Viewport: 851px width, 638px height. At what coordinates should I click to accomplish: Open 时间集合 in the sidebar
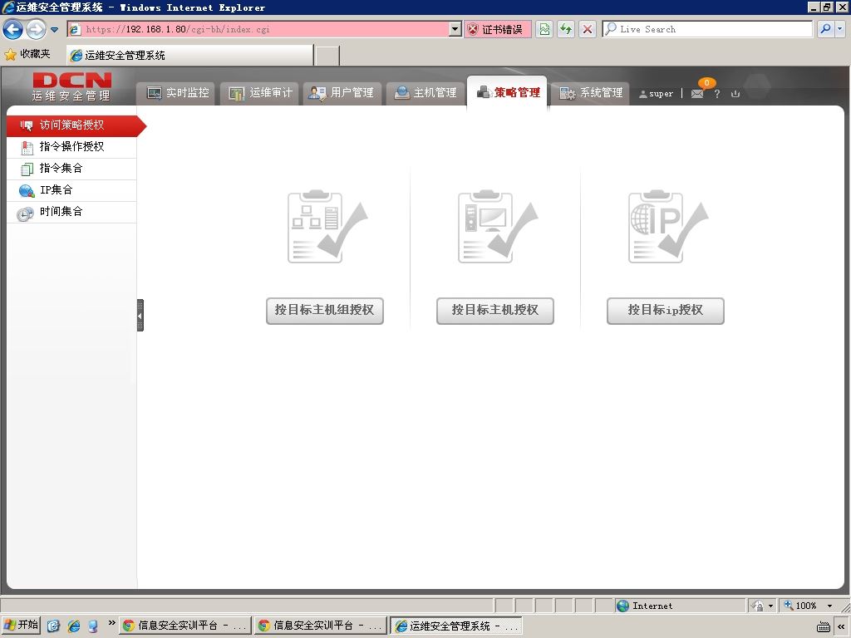(x=71, y=212)
